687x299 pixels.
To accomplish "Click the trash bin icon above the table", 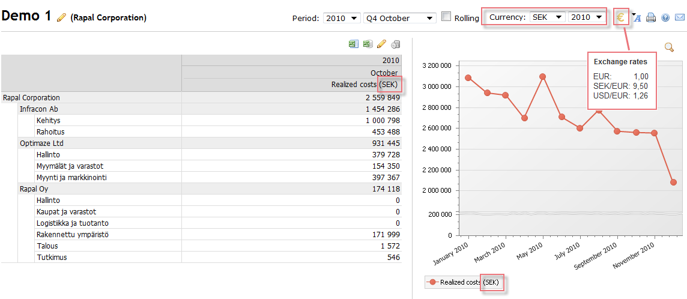I will pyautogui.click(x=395, y=44).
